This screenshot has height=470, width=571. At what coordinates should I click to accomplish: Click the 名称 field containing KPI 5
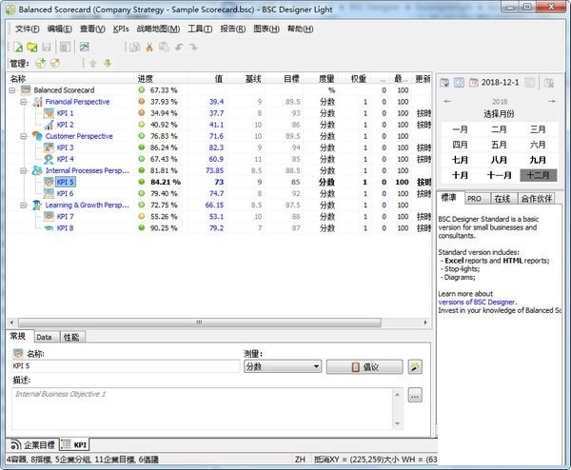point(124,366)
